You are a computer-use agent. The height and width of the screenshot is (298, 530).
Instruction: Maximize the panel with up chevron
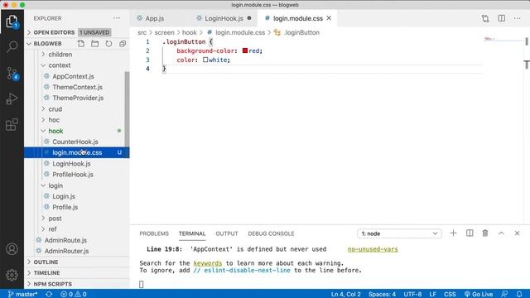coord(501,233)
